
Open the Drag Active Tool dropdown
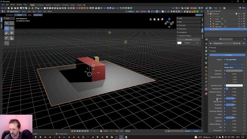(38, 15)
